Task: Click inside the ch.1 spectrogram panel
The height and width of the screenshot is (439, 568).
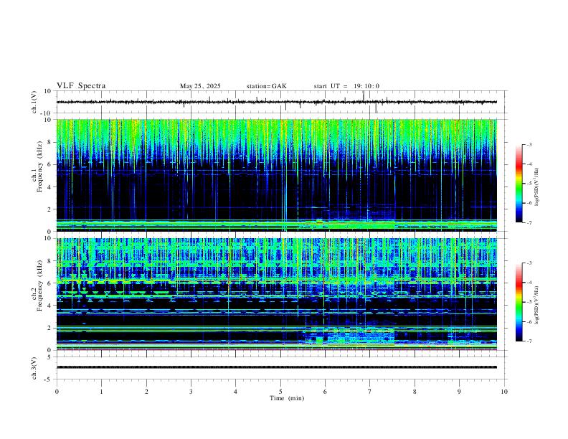Action: tap(277, 175)
